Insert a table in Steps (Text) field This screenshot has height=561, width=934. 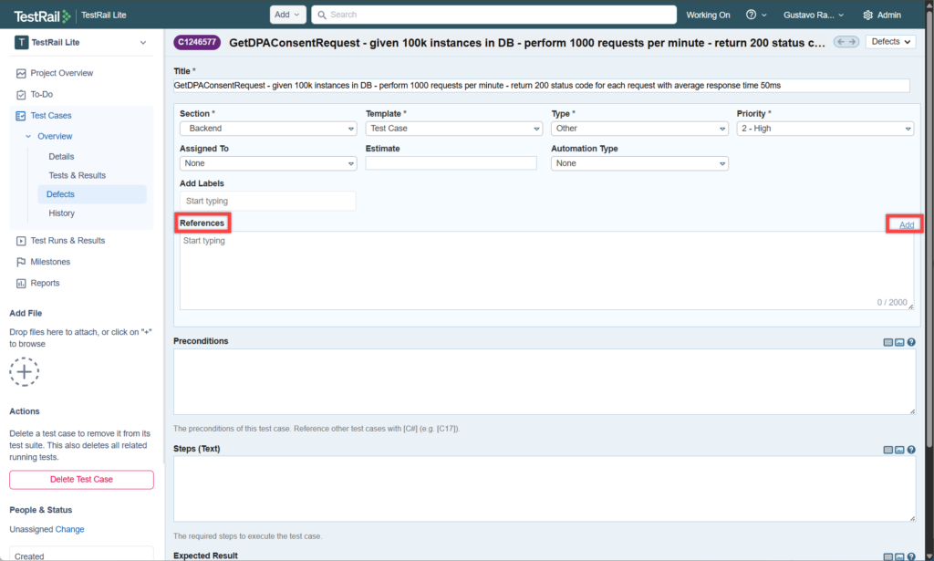tap(888, 450)
